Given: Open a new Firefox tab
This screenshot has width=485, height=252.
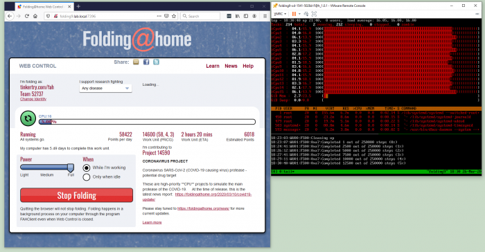Looking at the screenshot, I should coord(78,6).
